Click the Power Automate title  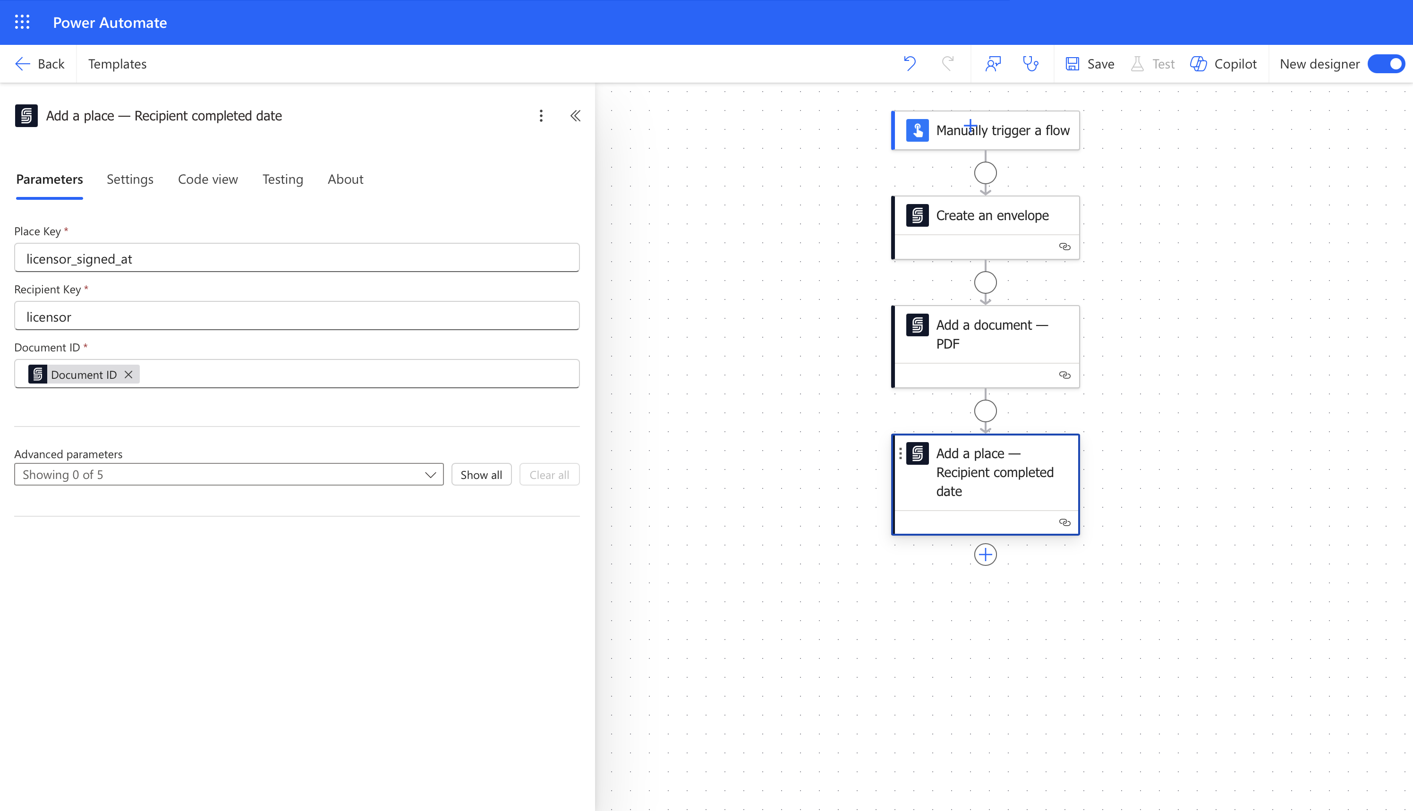(110, 23)
